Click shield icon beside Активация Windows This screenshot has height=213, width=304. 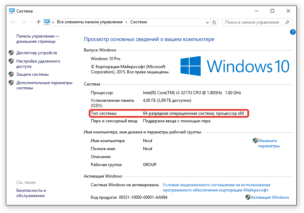point(248,197)
